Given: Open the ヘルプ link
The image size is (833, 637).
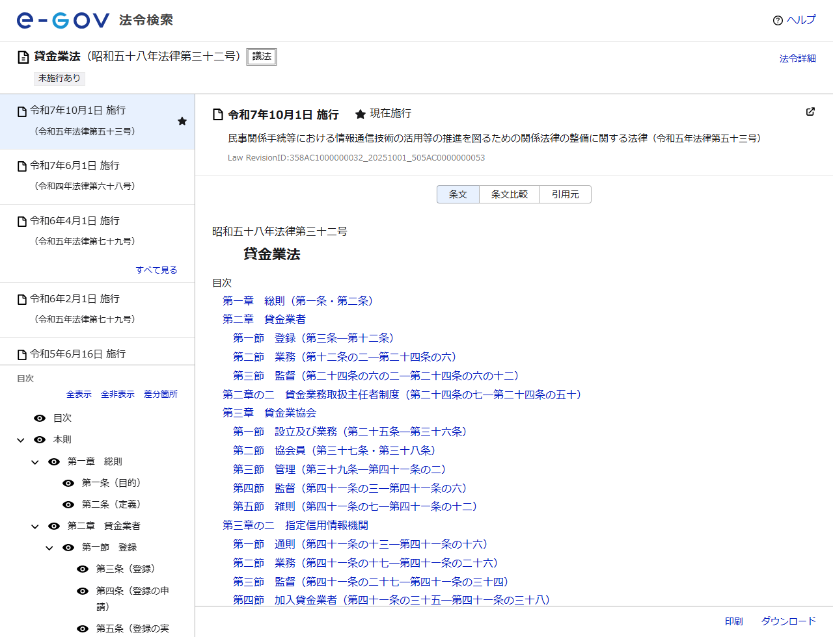Looking at the screenshot, I should click(x=801, y=20).
